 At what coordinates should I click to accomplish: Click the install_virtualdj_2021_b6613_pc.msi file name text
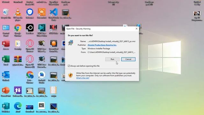(x=112, y=41)
